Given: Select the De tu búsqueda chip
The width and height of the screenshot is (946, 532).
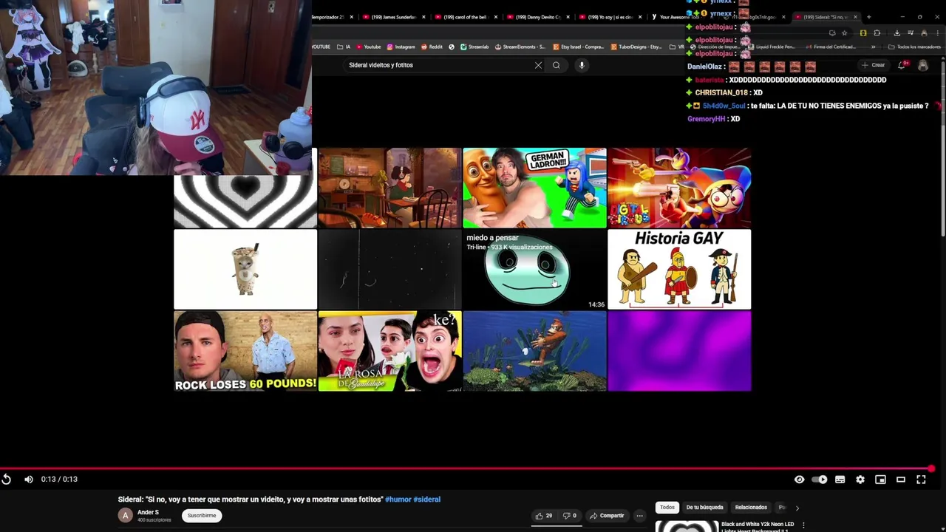Looking at the screenshot, I should (x=704, y=508).
